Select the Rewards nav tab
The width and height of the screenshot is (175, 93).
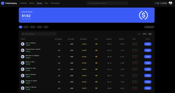pos(39,3)
